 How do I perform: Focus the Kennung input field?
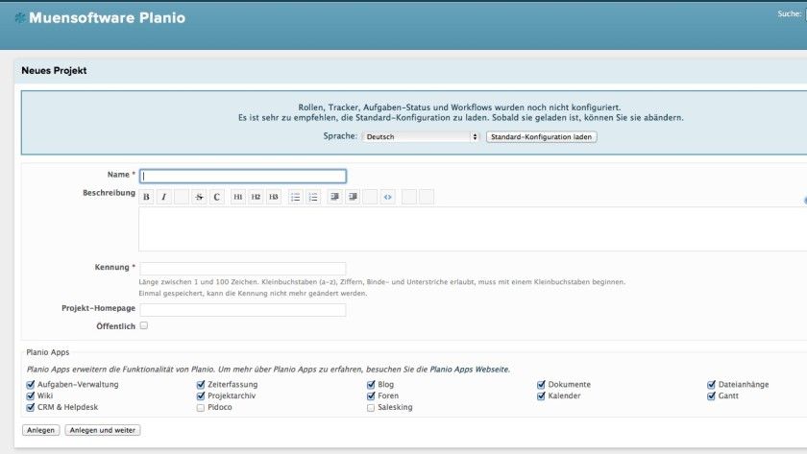243,269
